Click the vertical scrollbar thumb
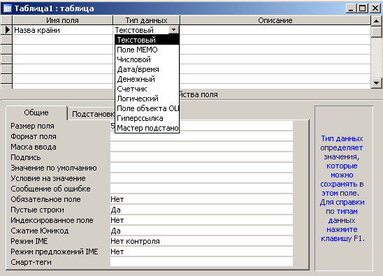Viewport: 383px width, 276px height. 376,31
